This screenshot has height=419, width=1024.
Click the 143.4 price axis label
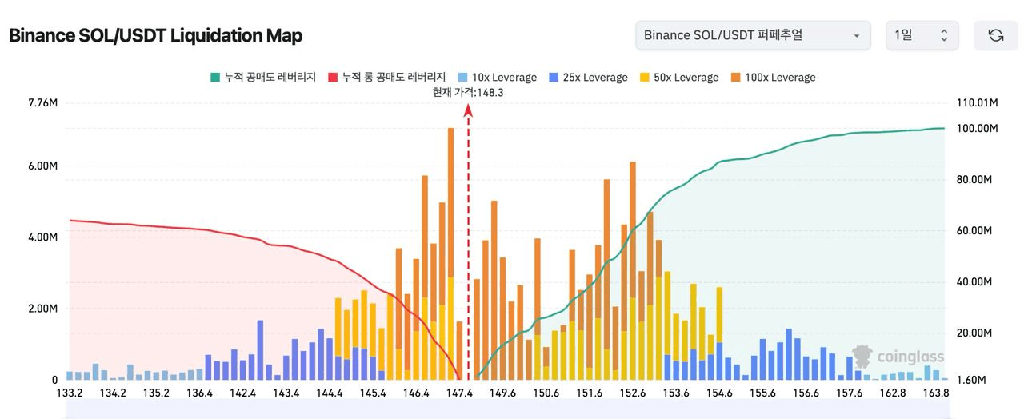pos(286,393)
